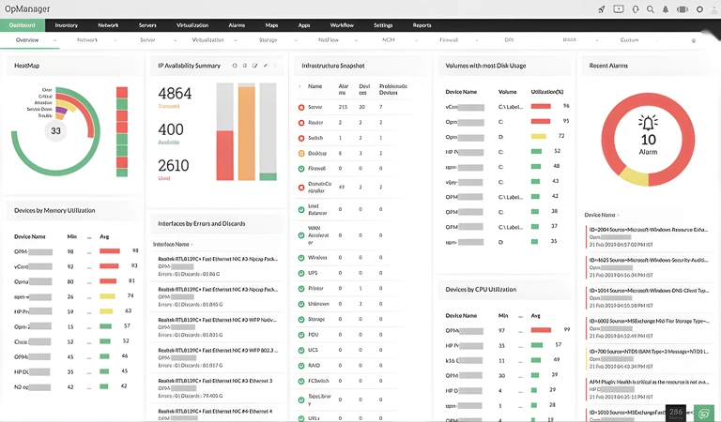Click the yellow segment of Recent Alarms donut
Viewport: 721px width, 422px height.
pyautogui.click(x=634, y=177)
